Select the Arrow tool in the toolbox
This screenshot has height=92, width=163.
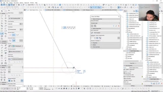[x=2, y=11]
